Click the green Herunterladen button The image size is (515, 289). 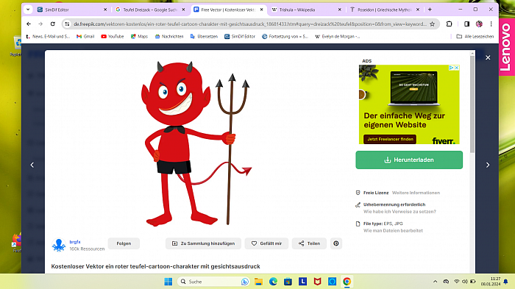(x=409, y=160)
